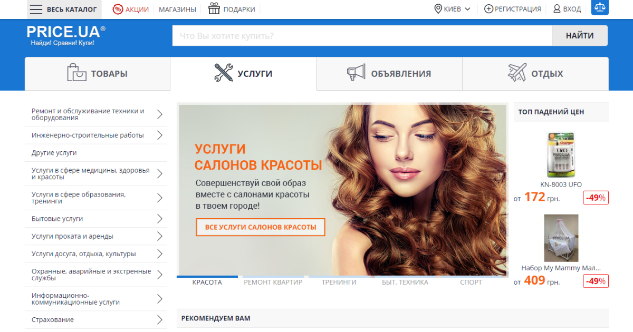Open Весь каталог menu
Image resolution: width=633 pixels, height=332 pixels.
pos(63,9)
